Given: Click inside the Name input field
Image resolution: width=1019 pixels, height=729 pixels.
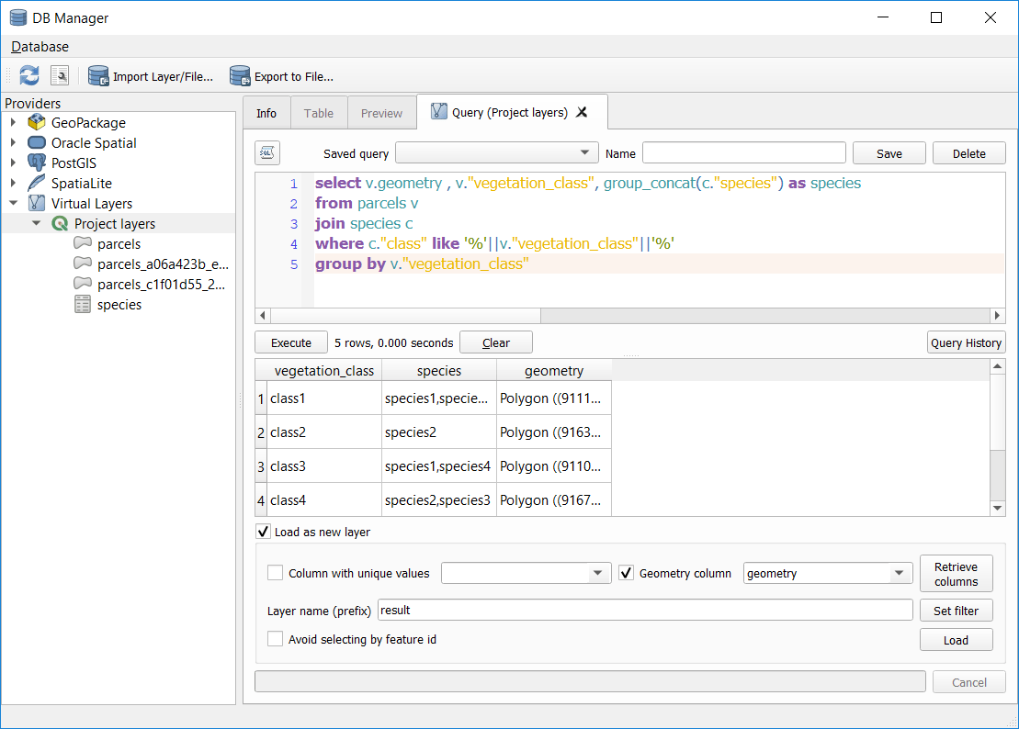Looking at the screenshot, I should [x=742, y=152].
